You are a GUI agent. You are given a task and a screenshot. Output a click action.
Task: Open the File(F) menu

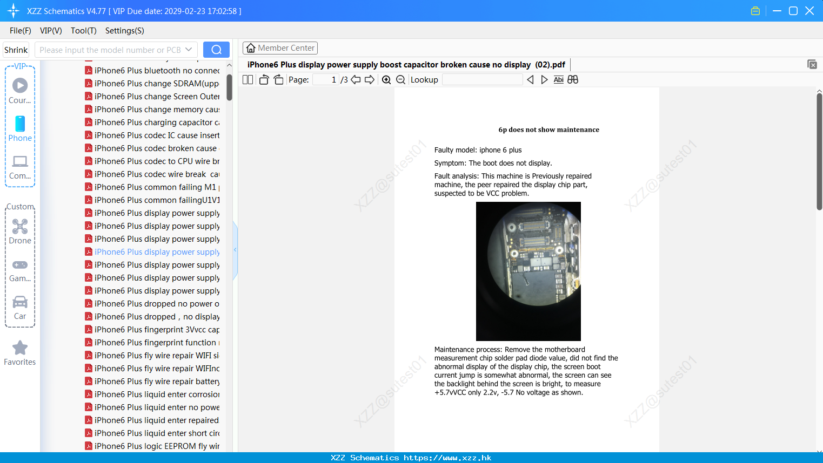click(x=21, y=31)
